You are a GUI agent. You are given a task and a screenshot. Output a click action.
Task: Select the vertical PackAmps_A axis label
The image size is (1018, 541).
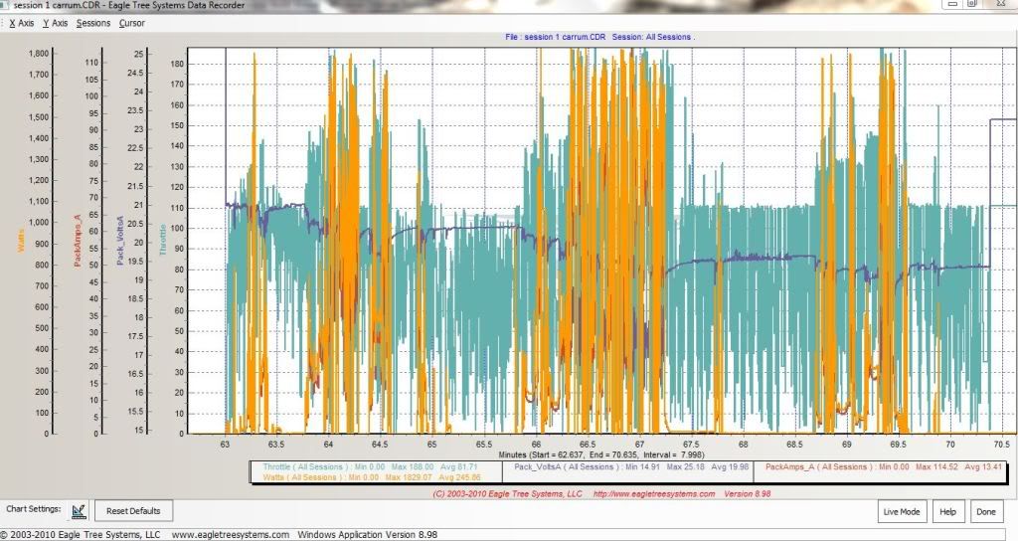79,242
